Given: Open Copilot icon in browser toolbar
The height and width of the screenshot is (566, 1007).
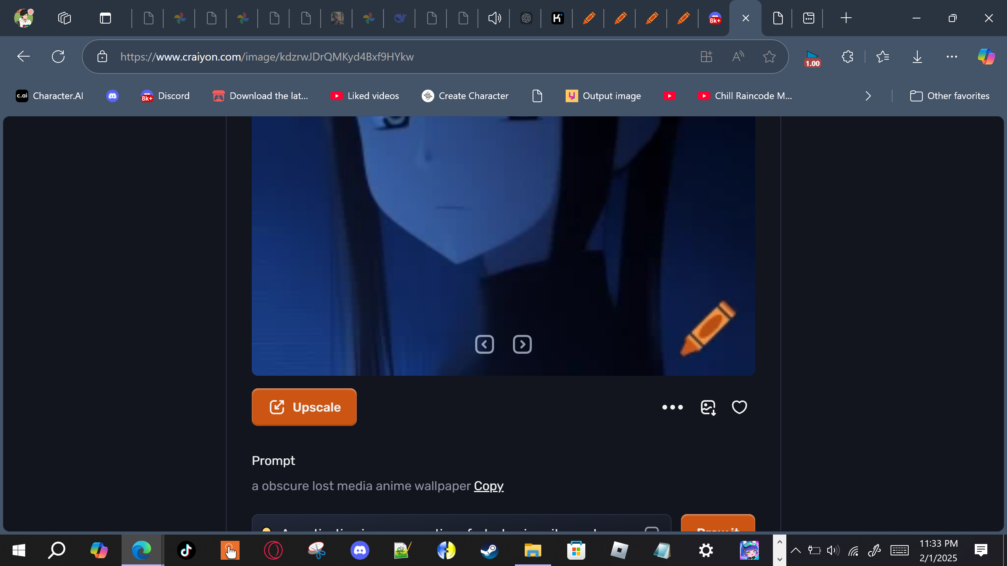Looking at the screenshot, I should [x=986, y=57].
